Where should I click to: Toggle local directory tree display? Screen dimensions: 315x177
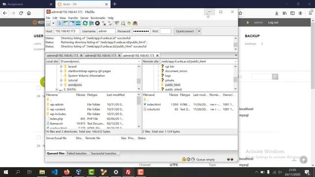pos(65,24)
